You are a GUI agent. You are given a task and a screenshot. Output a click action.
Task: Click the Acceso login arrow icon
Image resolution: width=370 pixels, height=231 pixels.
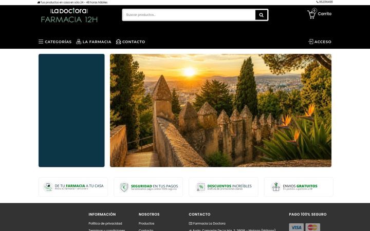311,42
